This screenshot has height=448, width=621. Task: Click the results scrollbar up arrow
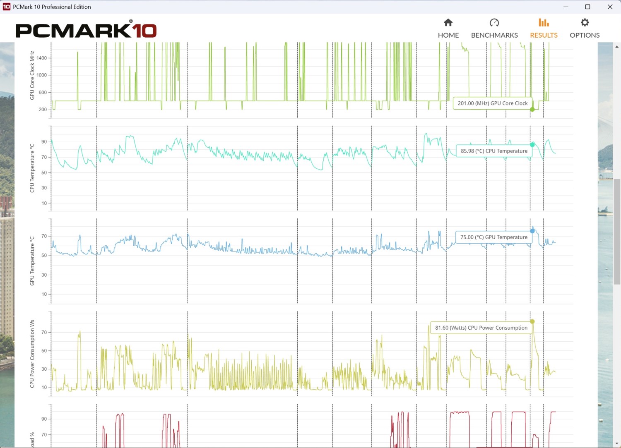click(x=617, y=47)
